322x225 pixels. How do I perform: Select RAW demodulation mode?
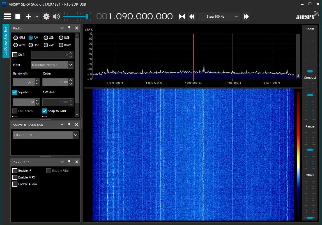tap(61, 45)
